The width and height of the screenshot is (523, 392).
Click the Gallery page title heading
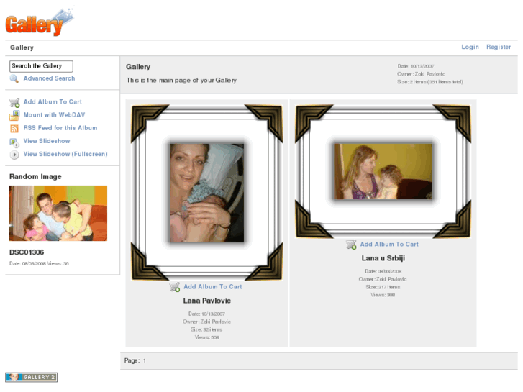pos(138,67)
